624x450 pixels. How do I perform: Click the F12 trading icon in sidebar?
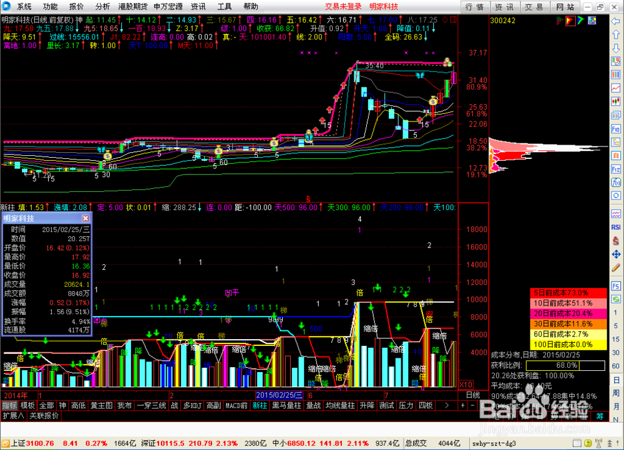616,170
